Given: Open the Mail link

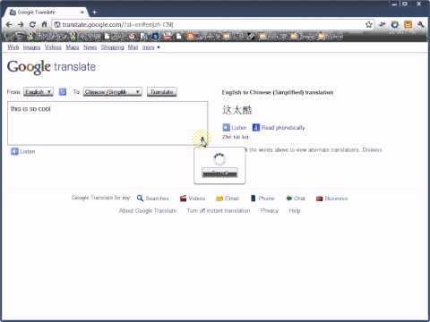Looking at the screenshot, I should 133,47.
